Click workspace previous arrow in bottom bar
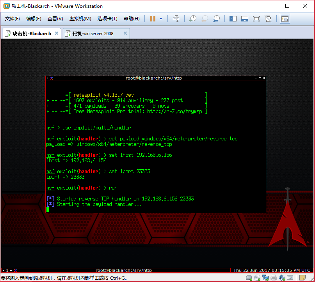 tap(4, 270)
